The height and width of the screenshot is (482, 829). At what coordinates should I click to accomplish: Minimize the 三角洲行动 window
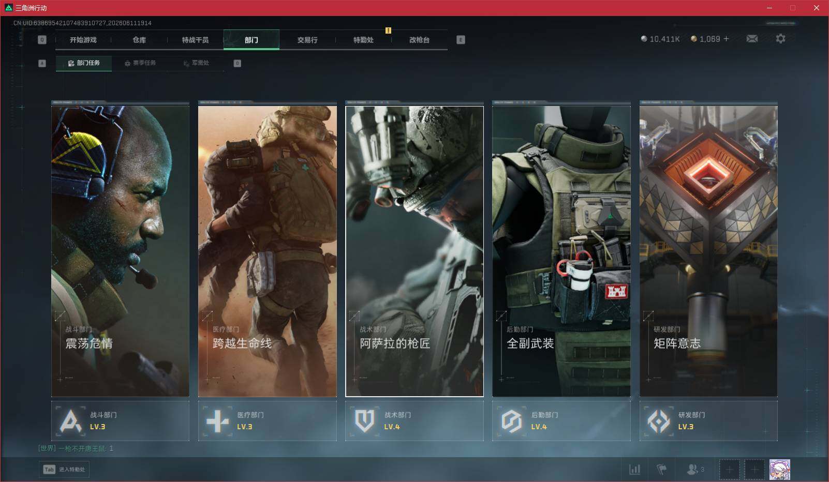(769, 8)
